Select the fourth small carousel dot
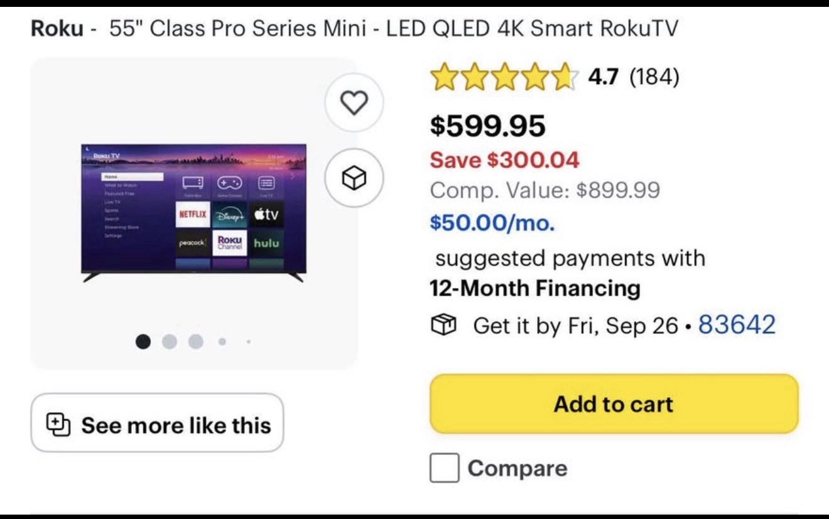Screen dimensions: 829x519 click(x=222, y=342)
